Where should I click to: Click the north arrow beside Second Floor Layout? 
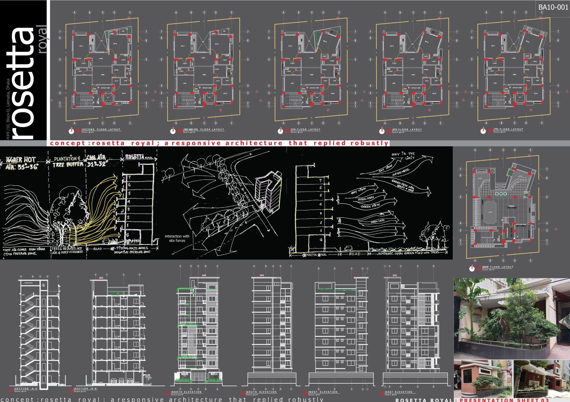(71, 131)
